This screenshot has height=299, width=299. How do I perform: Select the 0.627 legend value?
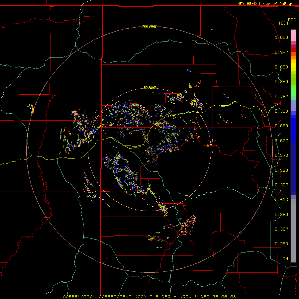click(x=281, y=141)
